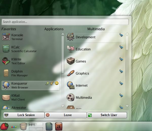This screenshot has width=152, height=131.
Task: Expand Games category arrow
Action: tap(121, 59)
